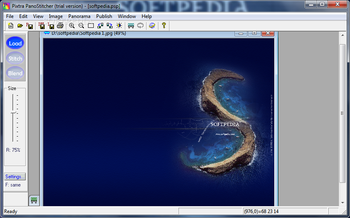Click the swap-left image arrangement icon
This screenshot has height=218, width=350.
[100, 26]
